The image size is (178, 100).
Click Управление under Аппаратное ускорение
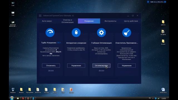pyautogui.click(x=76, y=66)
